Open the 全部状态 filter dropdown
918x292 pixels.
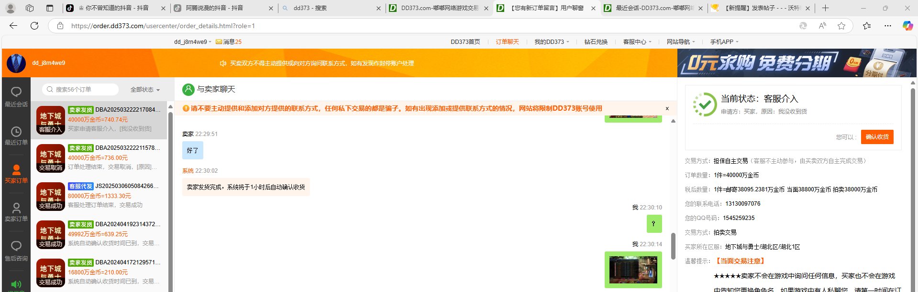pos(145,90)
